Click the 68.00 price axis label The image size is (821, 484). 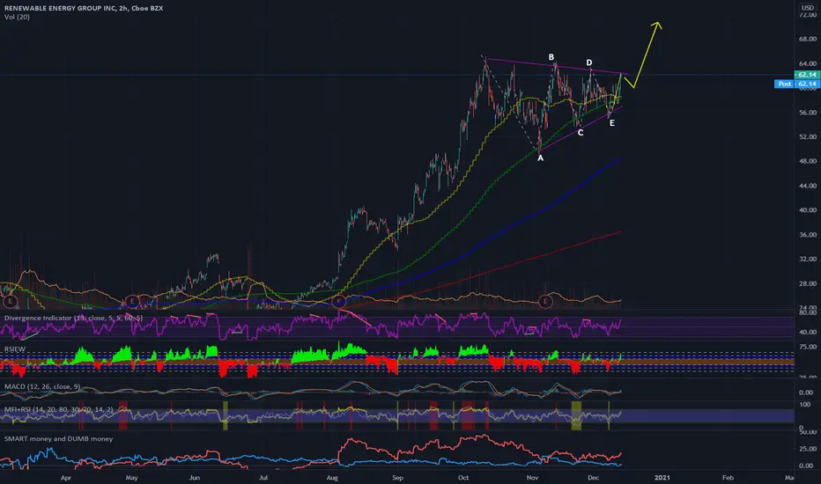pyautogui.click(x=808, y=40)
